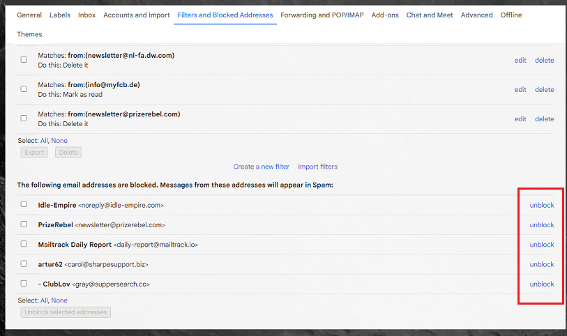
Task: Select None link under blocked addresses
Action: [59, 300]
